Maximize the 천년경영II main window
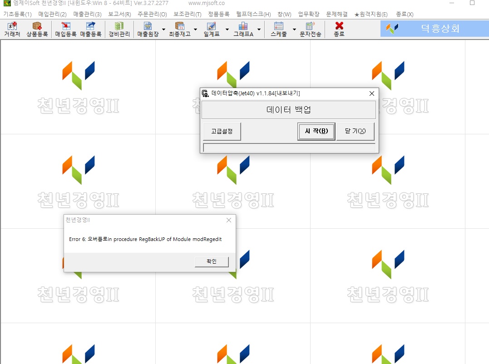 [x=472, y=3]
